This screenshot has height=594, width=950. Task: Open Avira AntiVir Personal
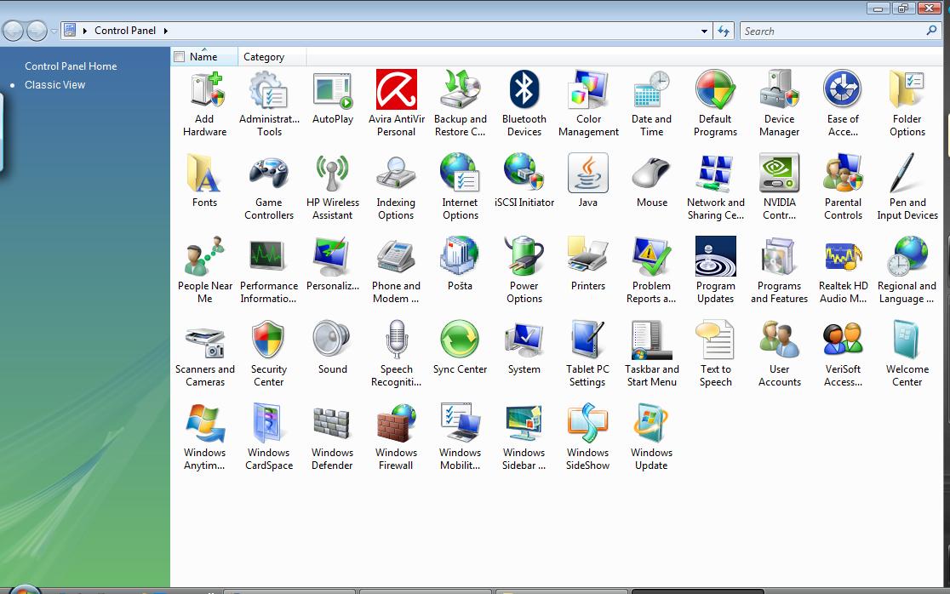(x=396, y=91)
